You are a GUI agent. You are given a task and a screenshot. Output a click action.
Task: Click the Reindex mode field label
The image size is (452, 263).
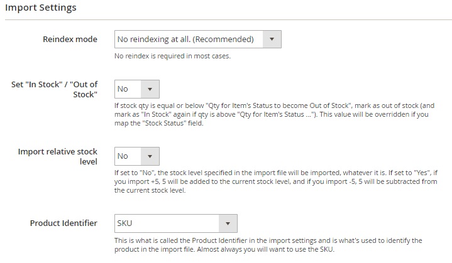click(70, 40)
